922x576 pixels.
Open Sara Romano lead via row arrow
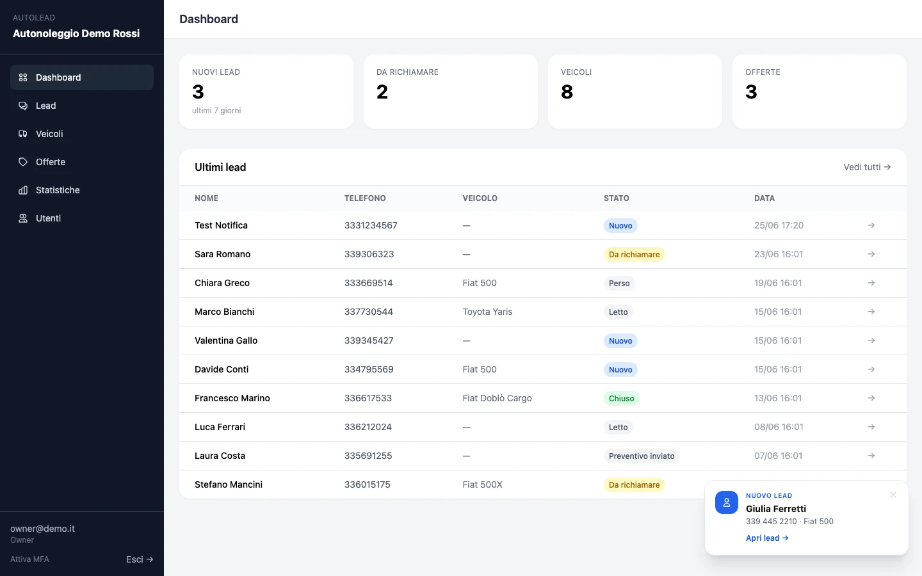(x=871, y=254)
